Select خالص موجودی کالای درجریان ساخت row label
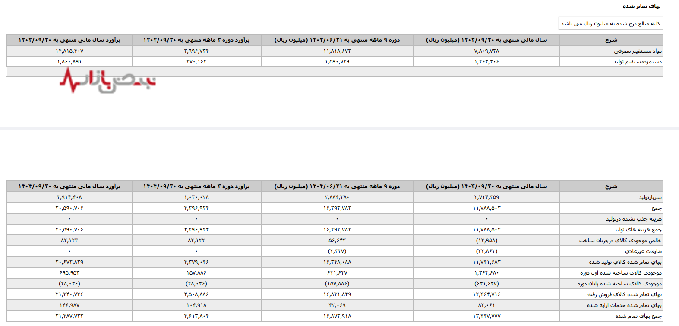The width and height of the screenshot is (679, 326). (x=620, y=241)
